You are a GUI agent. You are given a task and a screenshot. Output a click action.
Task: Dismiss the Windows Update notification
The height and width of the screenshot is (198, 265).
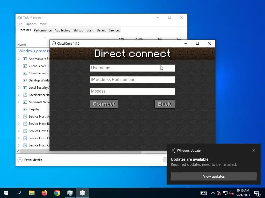pyautogui.click(x=254, y=150)
